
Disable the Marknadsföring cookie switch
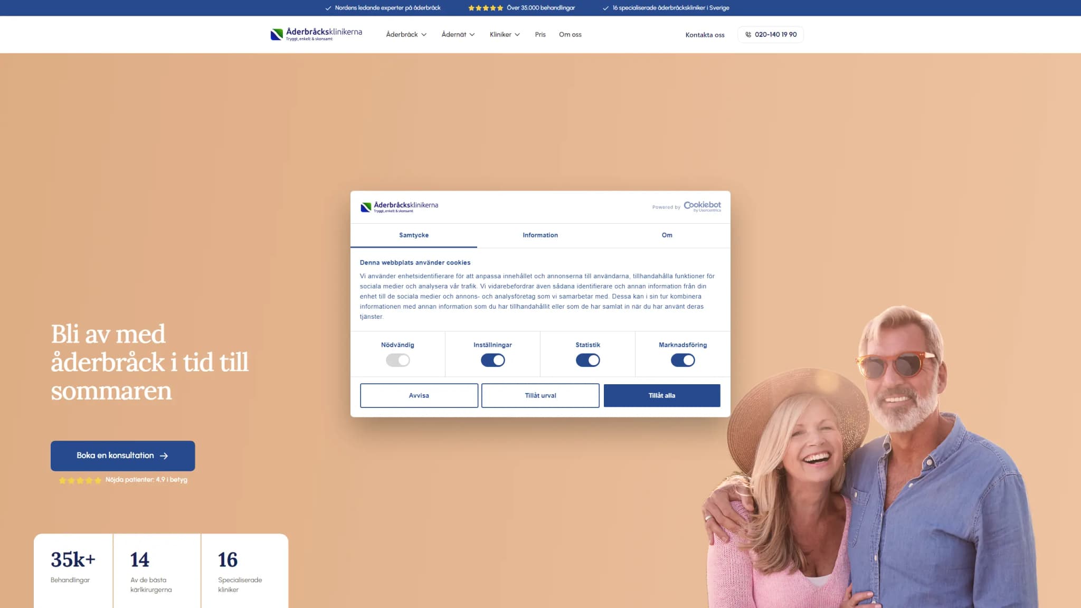(x=682, y=360)
